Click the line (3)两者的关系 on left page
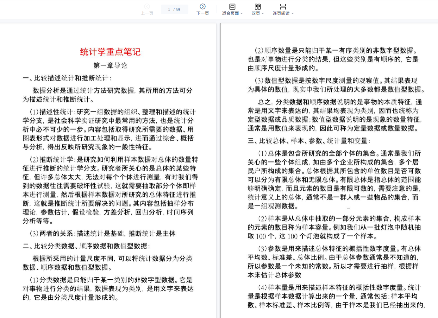438x318 pixels. (x=102, y=233)
